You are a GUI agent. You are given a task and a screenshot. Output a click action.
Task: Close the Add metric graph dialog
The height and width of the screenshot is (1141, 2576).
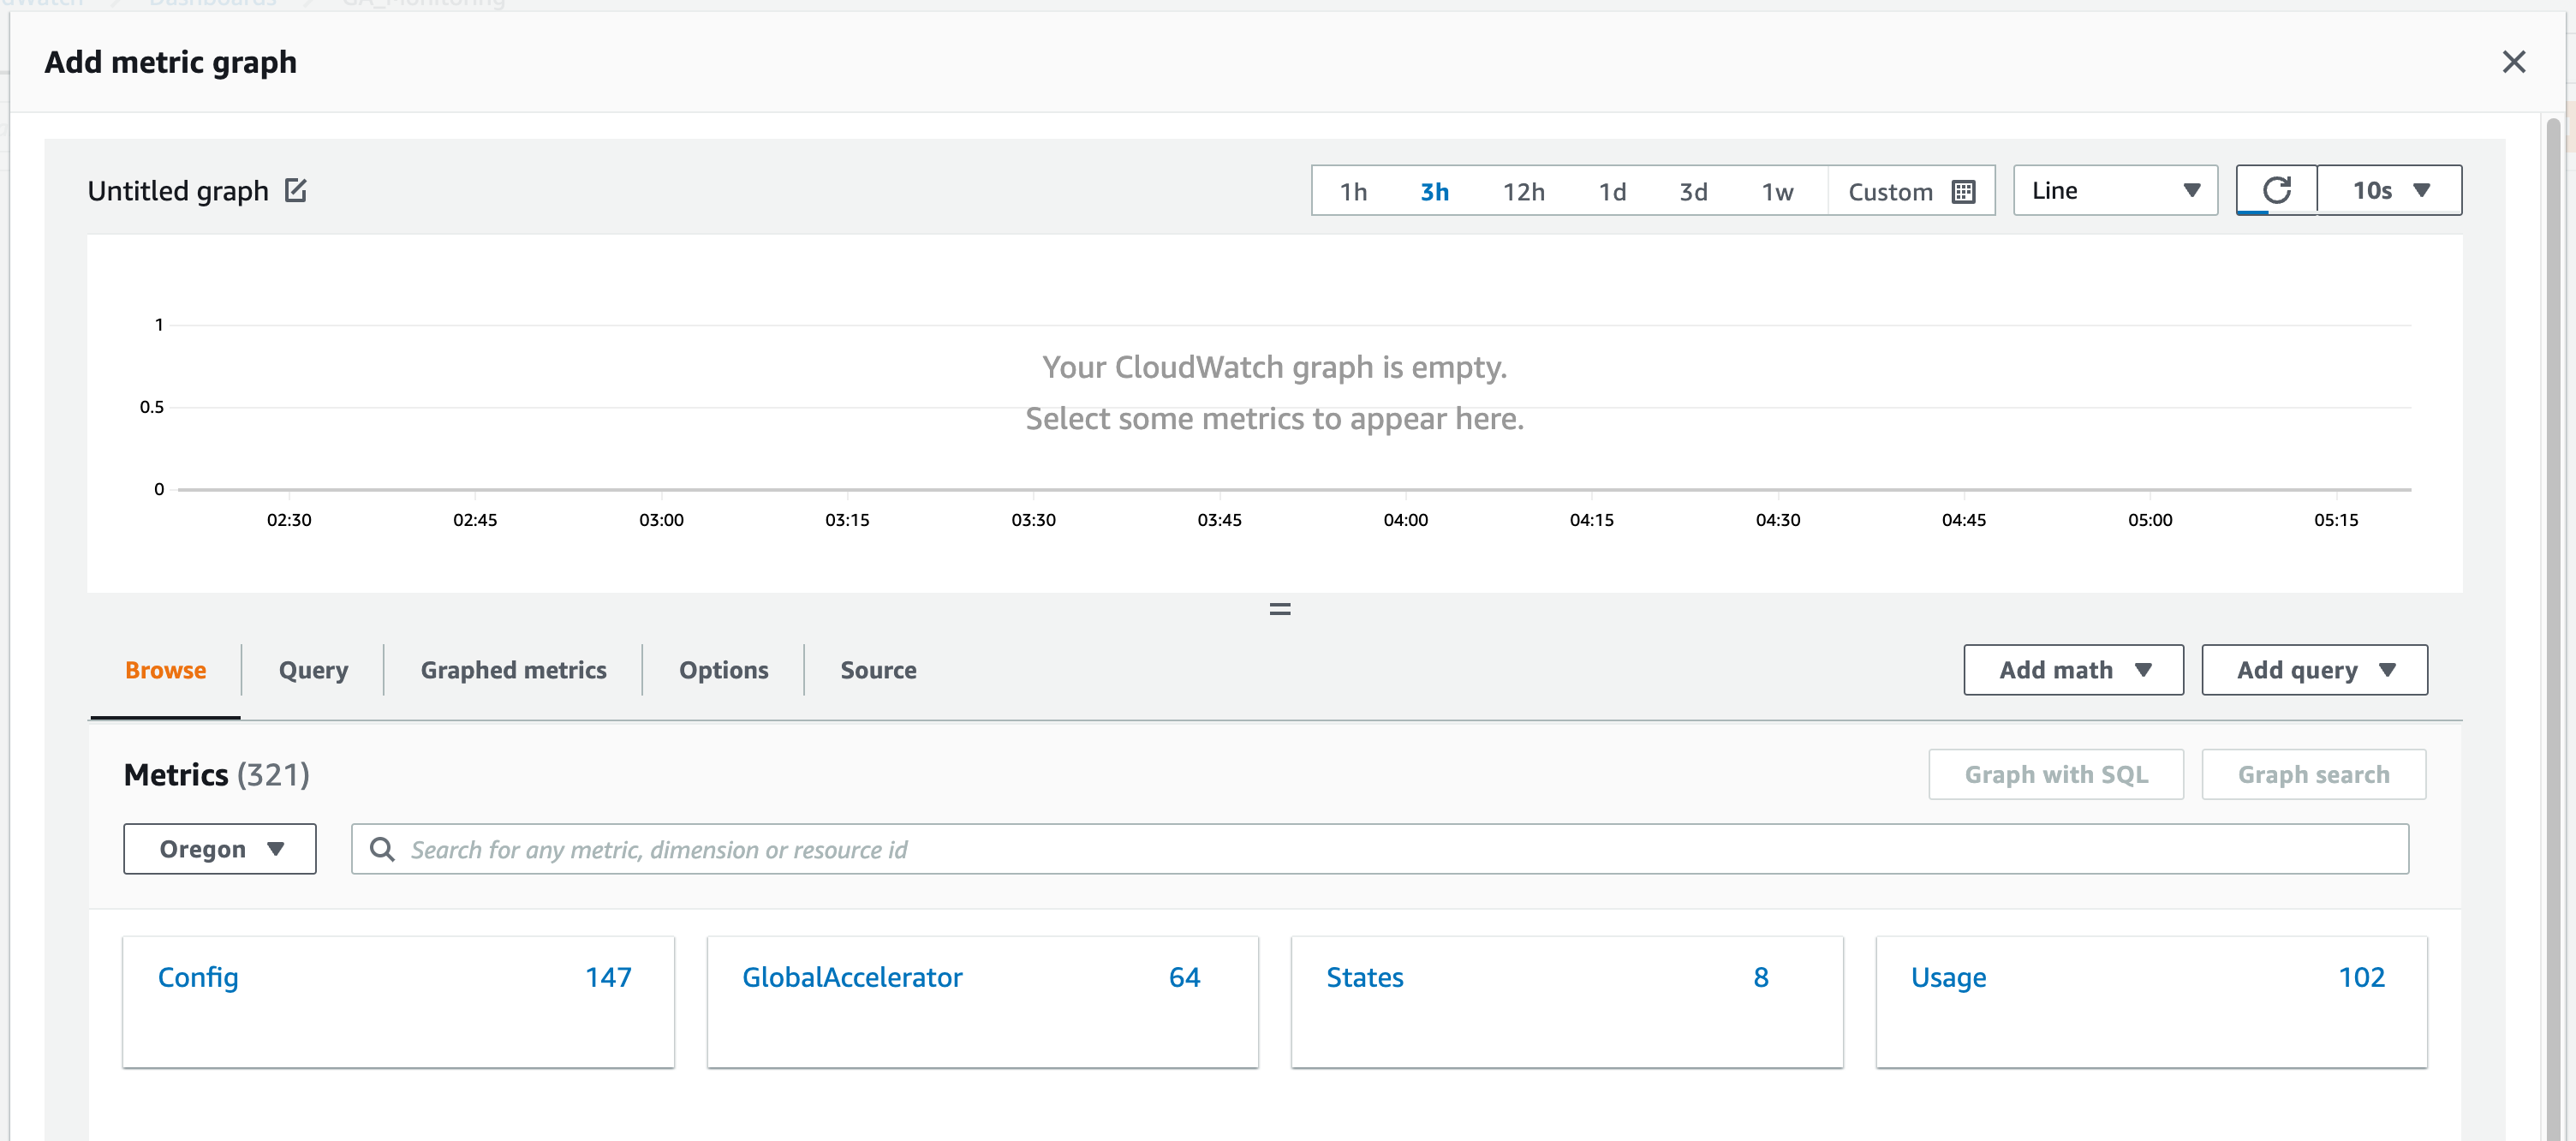2513,62
